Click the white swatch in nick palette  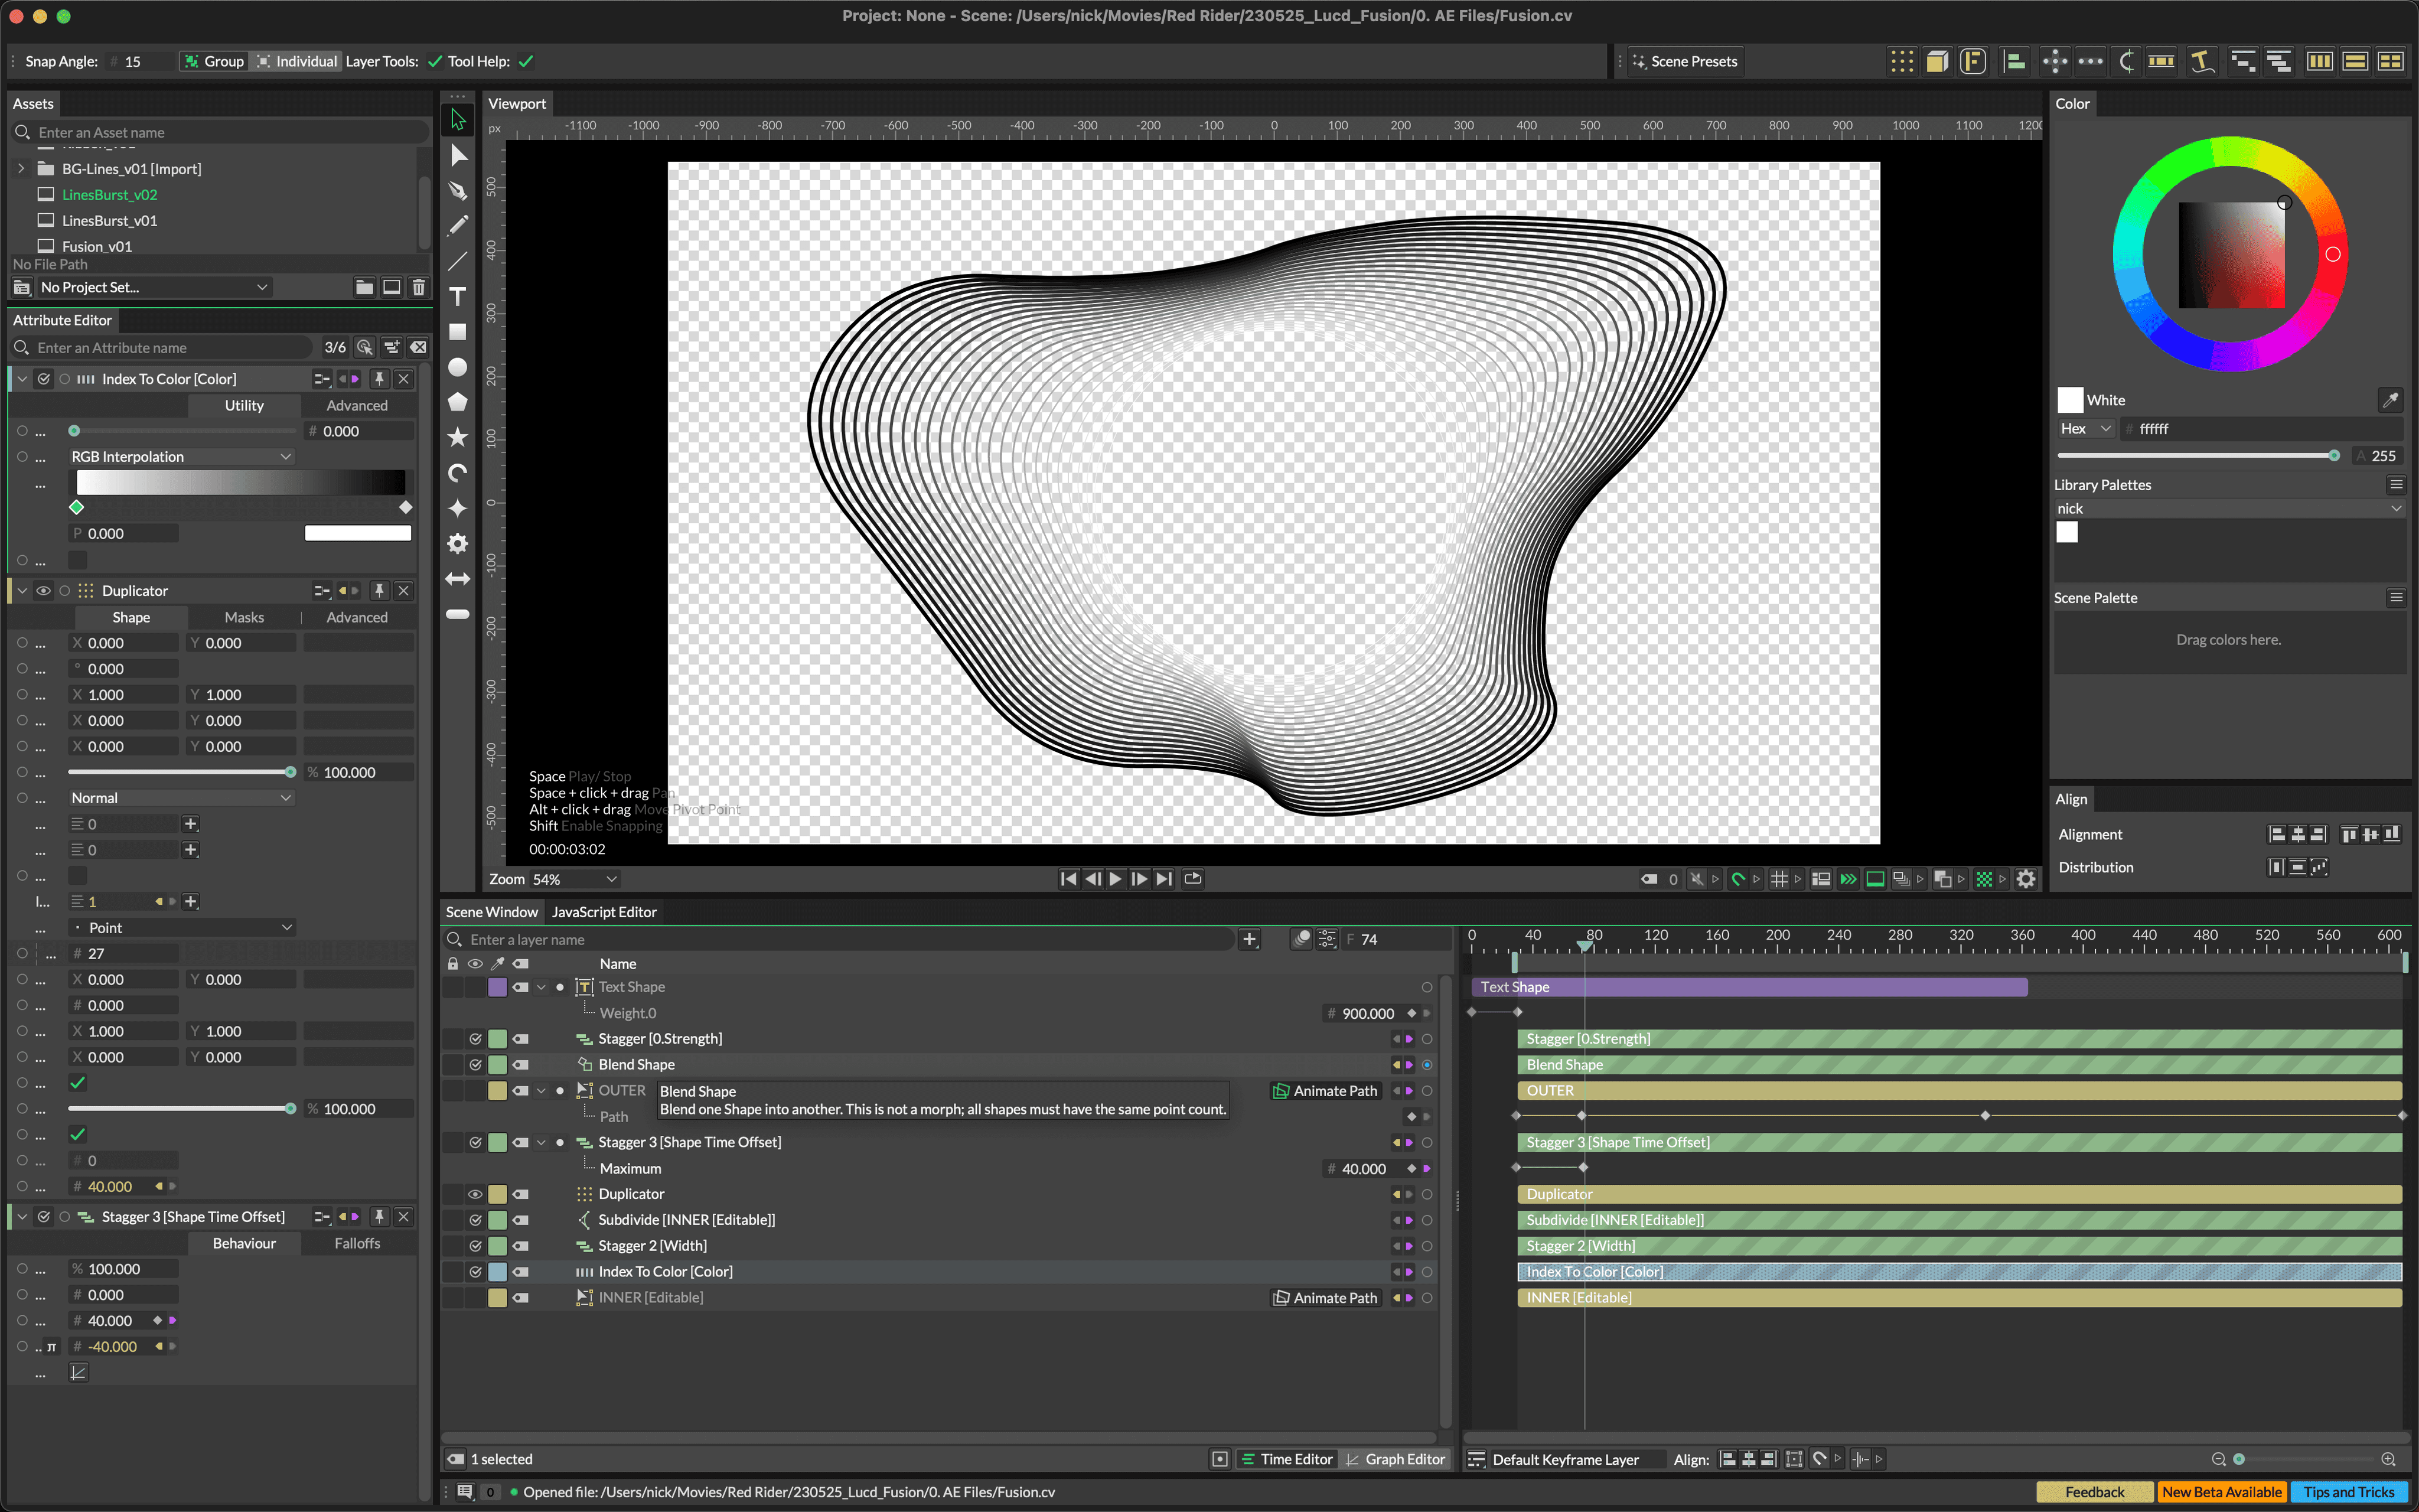pyautogui.click(x=2067, y=533)
